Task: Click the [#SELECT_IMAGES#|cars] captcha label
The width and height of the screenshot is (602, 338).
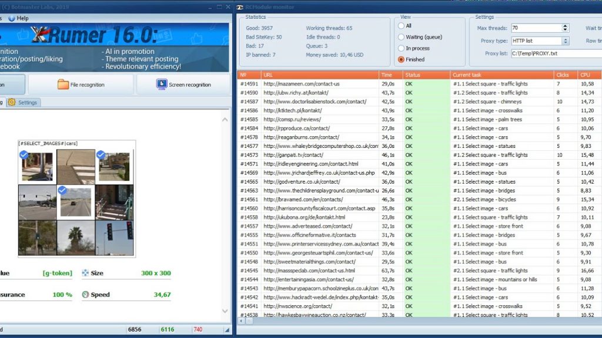Action: click(x=48, y=143)
